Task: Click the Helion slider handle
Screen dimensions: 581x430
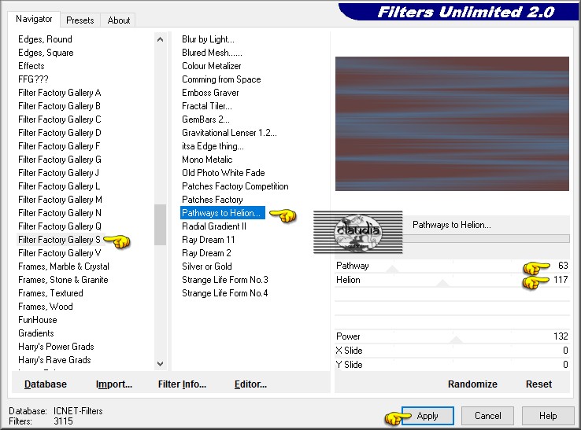Action: (442, 284)
